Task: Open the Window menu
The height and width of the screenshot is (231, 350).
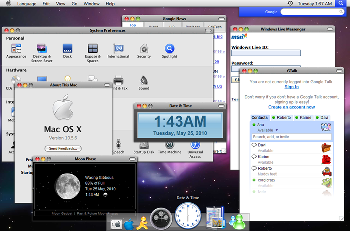Action: (x=91, y=4)
